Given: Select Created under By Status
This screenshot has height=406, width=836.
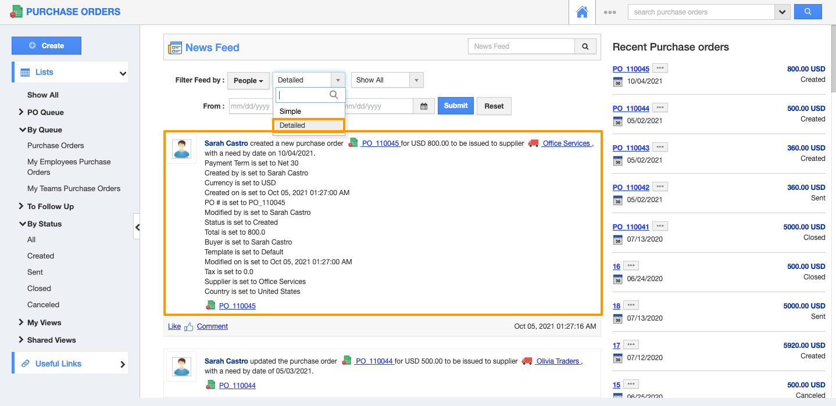Looking at the screenshot, I should 41,256.
